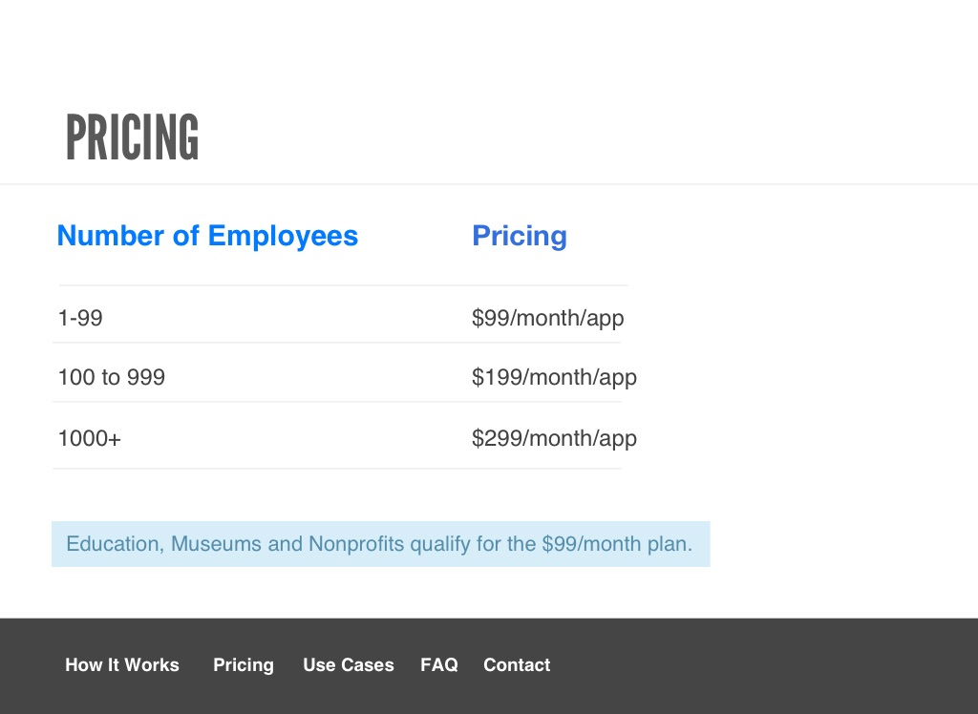Open the How It Works footer link
This screenshot has width=978, height=714.
pyautogui.click(x=122, y=665)
